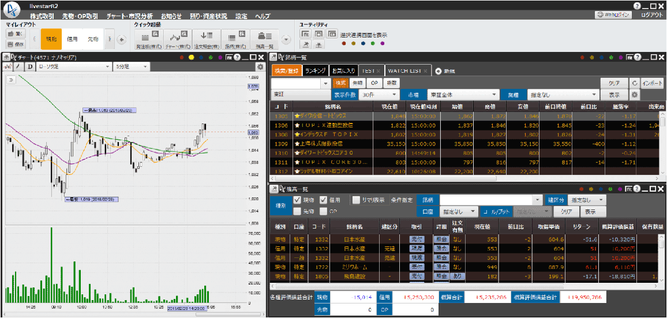667x318 pixels.
Task: Switch to the お気に入り tab
Action: 343,70
